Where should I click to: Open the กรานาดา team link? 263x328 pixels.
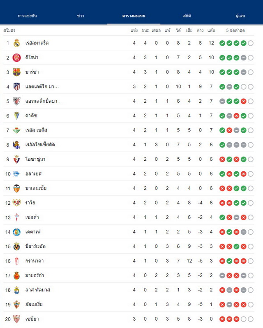click(x=35, y=261)
